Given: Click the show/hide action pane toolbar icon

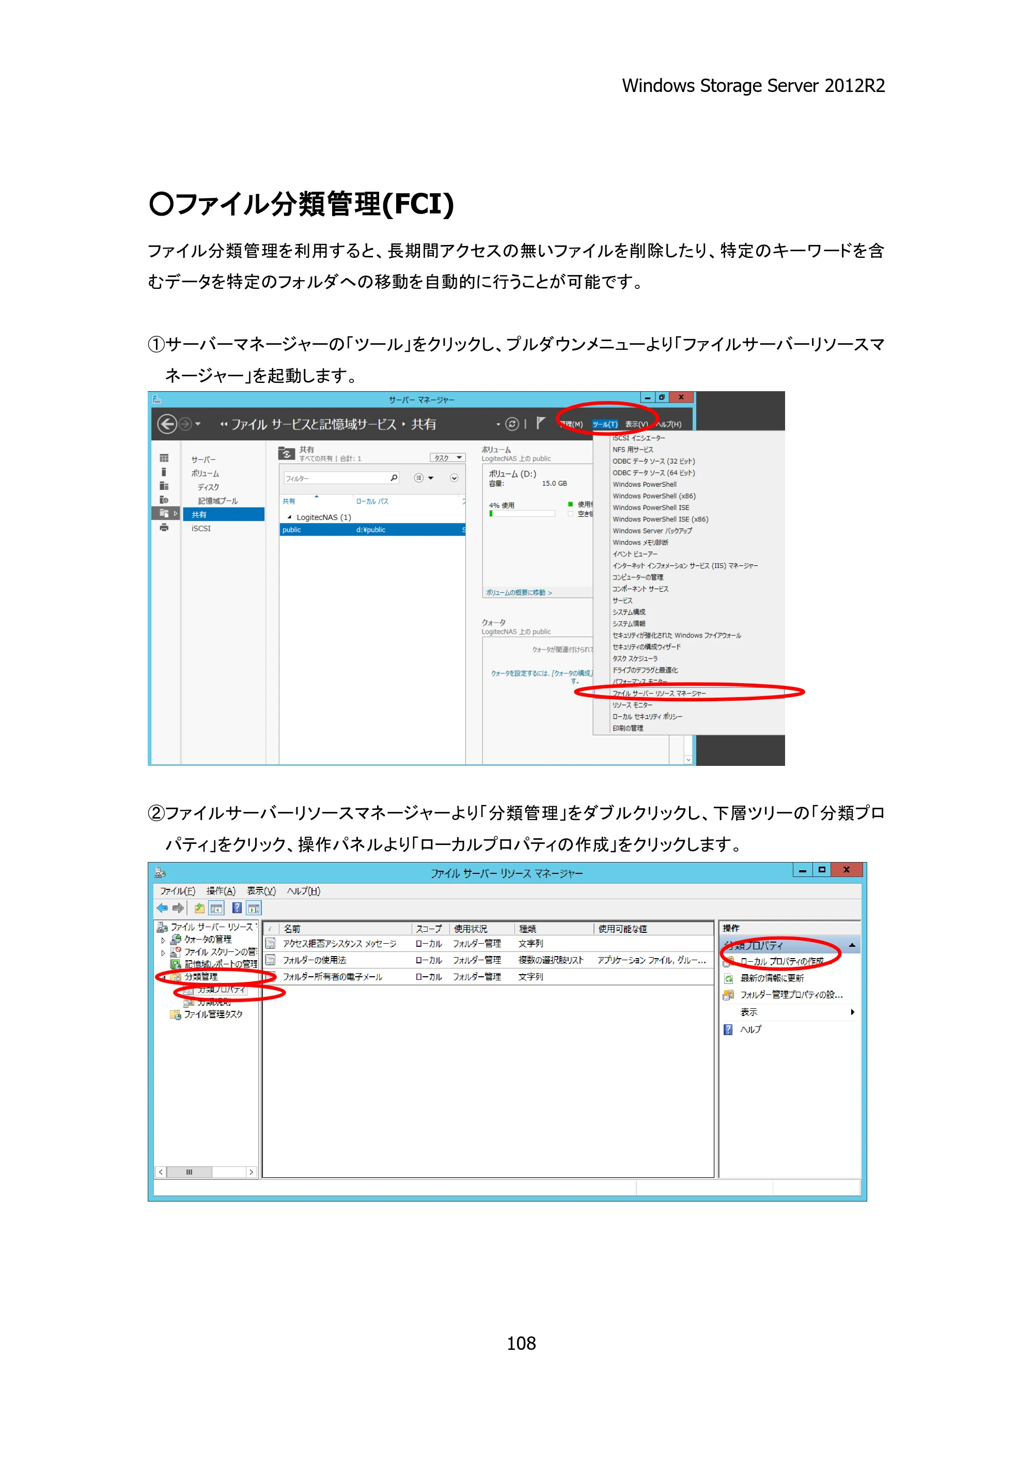Looking at the screenshot, I should coord(253,908).
